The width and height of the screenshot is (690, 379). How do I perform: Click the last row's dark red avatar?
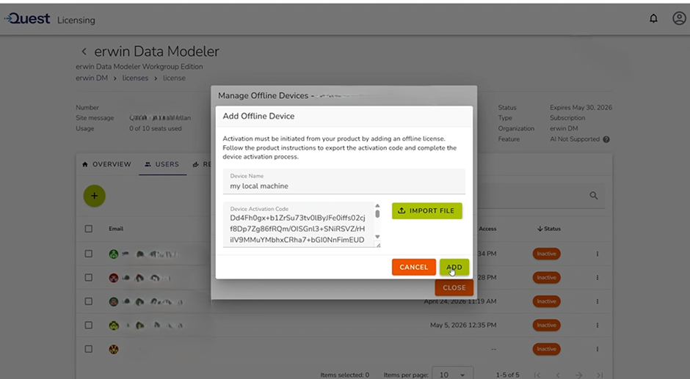[x=114, y=349]
